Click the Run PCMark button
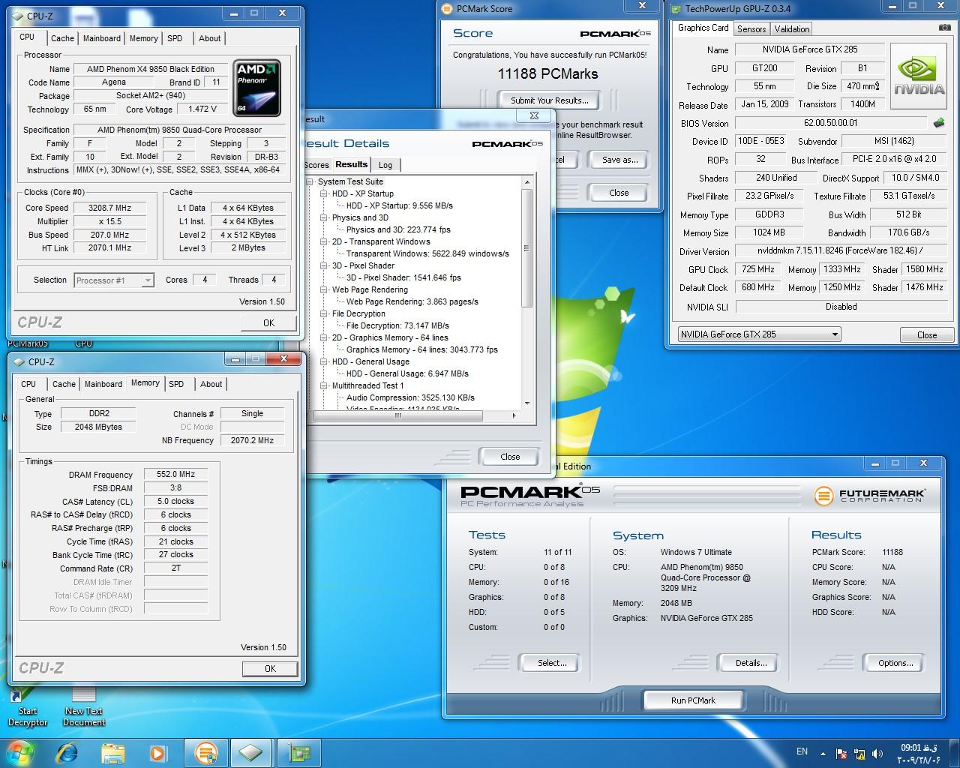The width and height of the screenshot is (960, 768). click(x=693, y=700)
